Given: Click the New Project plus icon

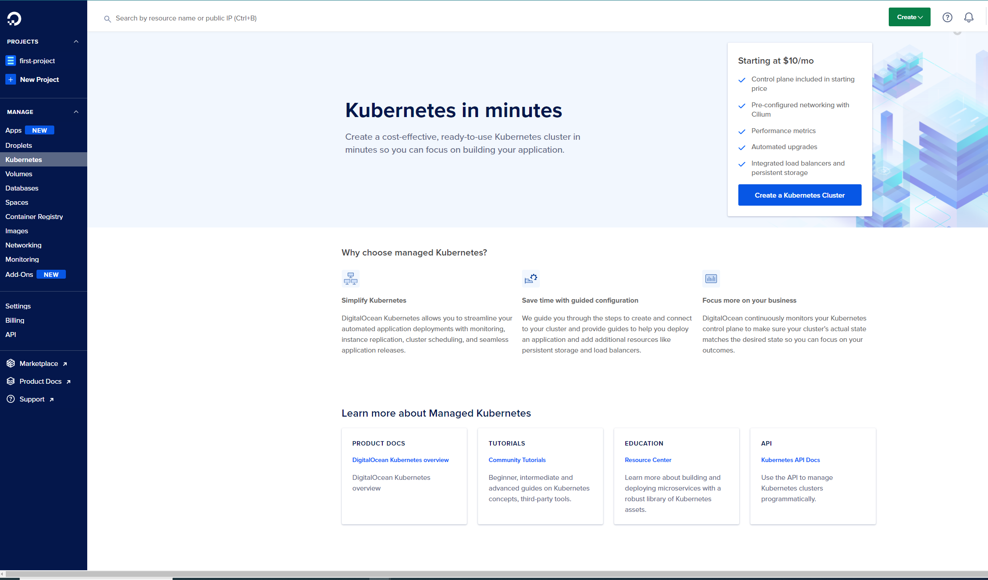Looking at the screenshot, I should click(x=11, y=79).
